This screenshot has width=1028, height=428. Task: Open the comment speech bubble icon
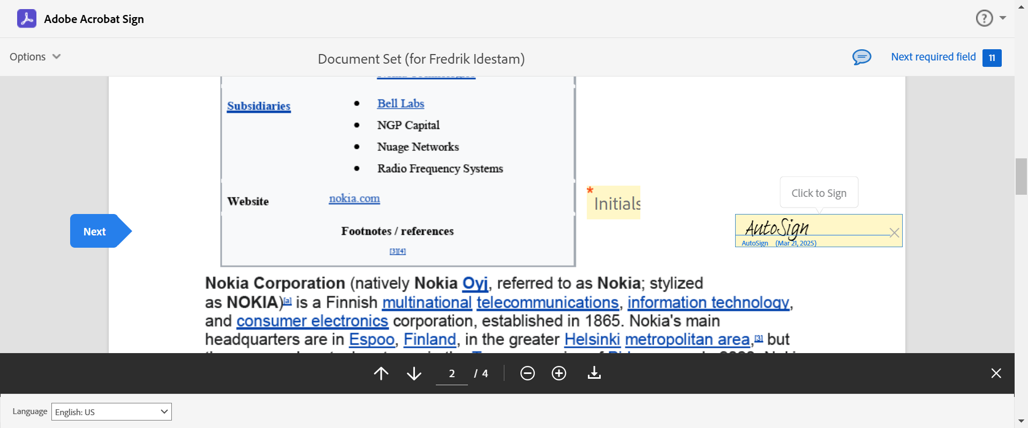(x=861, y=57)
